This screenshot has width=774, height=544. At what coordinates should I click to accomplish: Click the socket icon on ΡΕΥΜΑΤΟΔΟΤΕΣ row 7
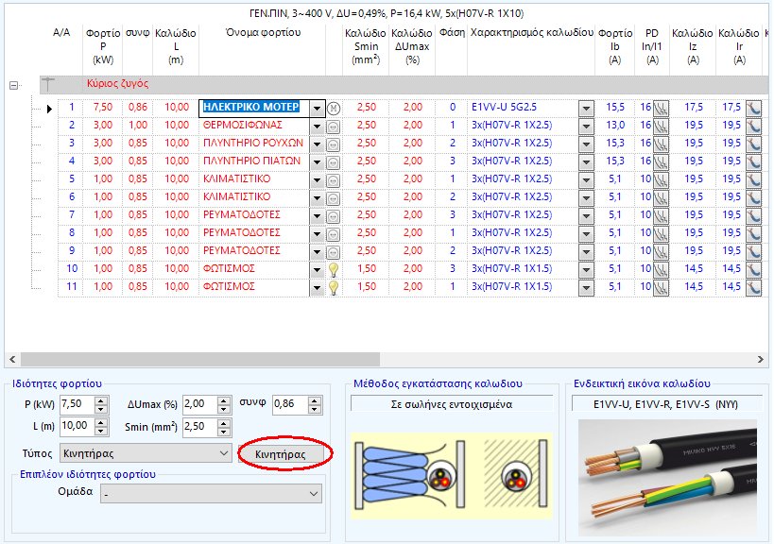(x=335, y=214)
